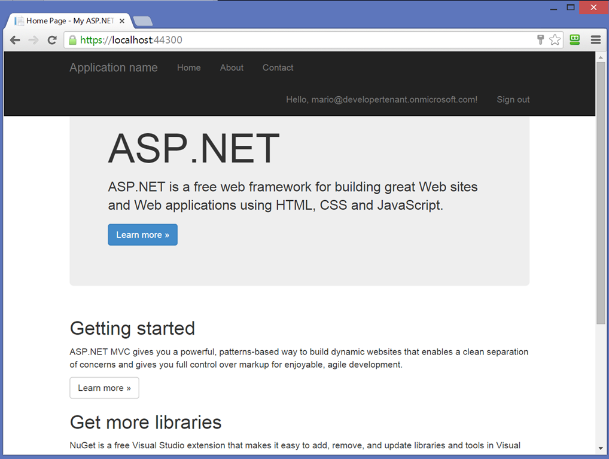Open the green extension icon in toolbar

point(574,39)
